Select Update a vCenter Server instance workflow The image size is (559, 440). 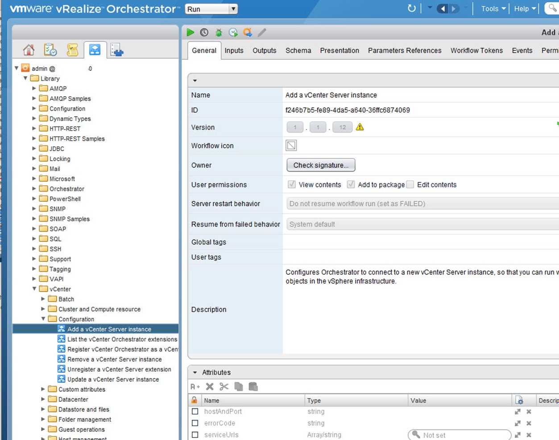click(x=113, y=379)
